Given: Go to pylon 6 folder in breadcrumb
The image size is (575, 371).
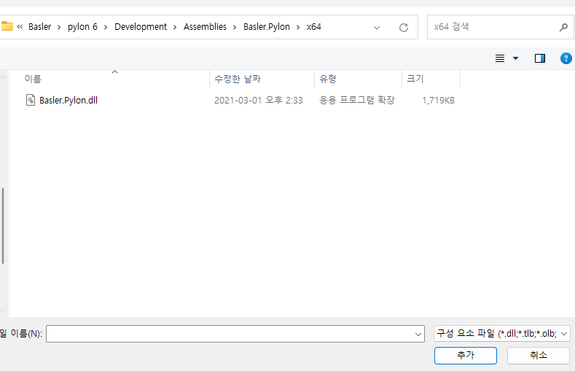Looking at the screenshot, I should (82, 27).
